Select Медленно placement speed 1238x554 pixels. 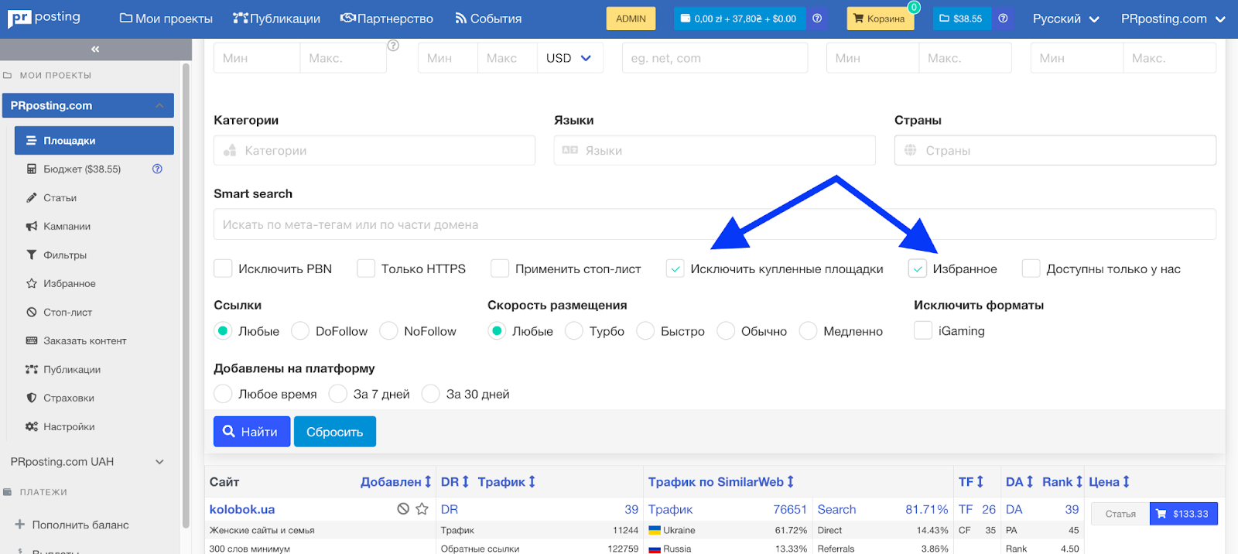pyautogui.click(x=808, y=330)
